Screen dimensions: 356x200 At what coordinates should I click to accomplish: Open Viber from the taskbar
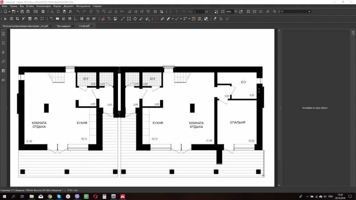tap(77, 196)
